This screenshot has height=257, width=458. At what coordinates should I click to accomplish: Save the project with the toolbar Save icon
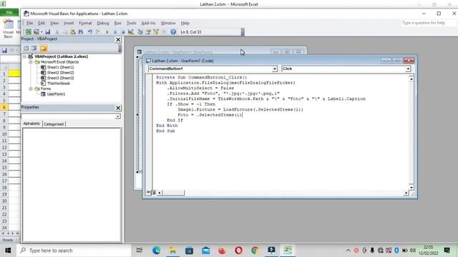click(48, 31)
